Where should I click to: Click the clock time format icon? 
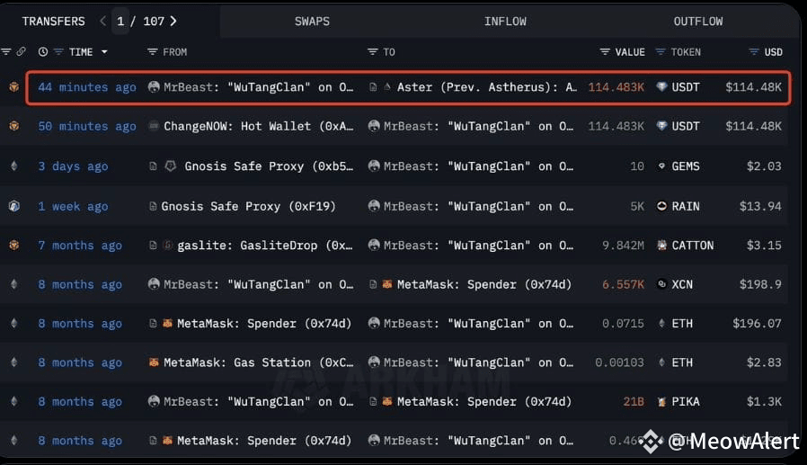pyautogui.click(x=43, y=51)
